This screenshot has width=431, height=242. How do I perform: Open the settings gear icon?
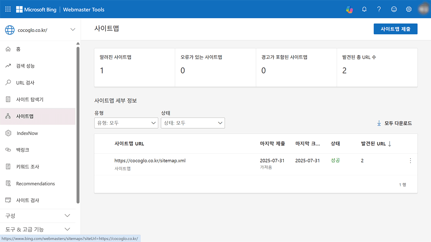coord(409,10)
